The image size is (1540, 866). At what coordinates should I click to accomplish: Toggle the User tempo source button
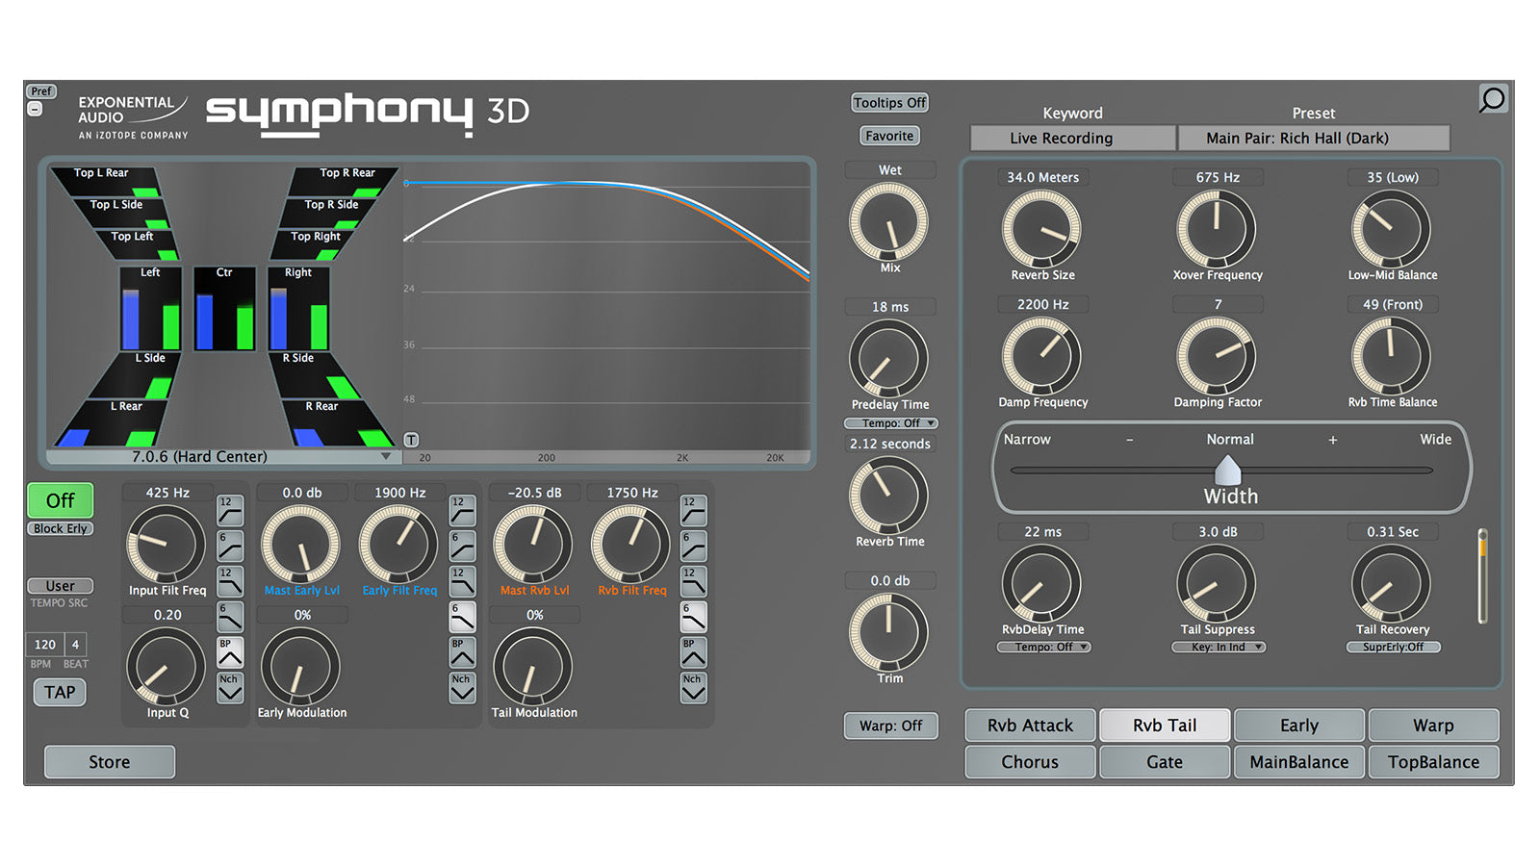pyautogui.click(x=60, y=586)
